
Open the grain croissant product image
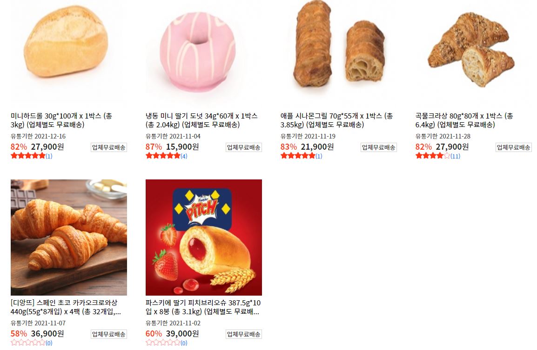click(x=473, y=51)
